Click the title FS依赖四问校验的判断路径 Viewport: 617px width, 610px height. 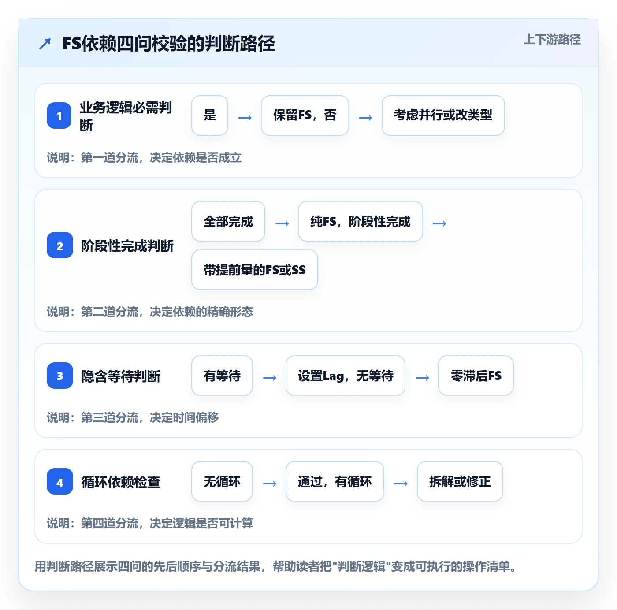pos(168,44)
